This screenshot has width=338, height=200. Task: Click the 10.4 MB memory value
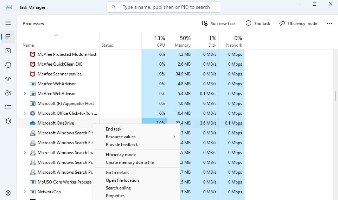coord(183,113)
